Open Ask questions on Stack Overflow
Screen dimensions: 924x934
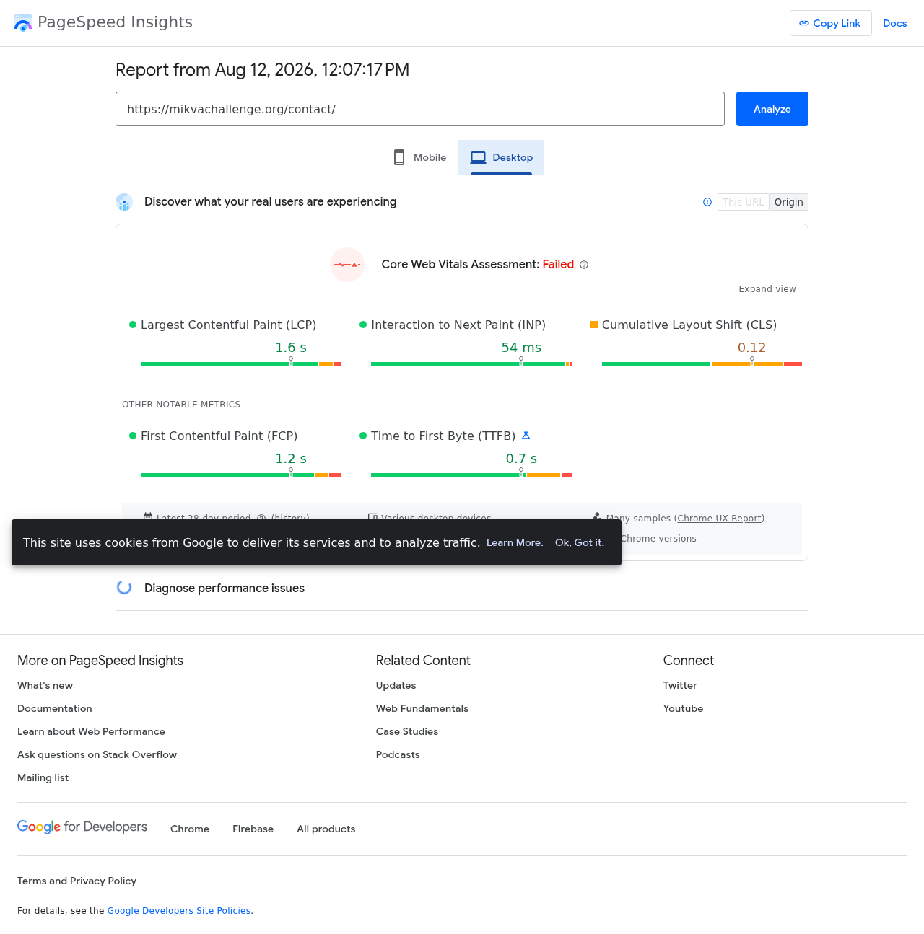click(97, 755)
